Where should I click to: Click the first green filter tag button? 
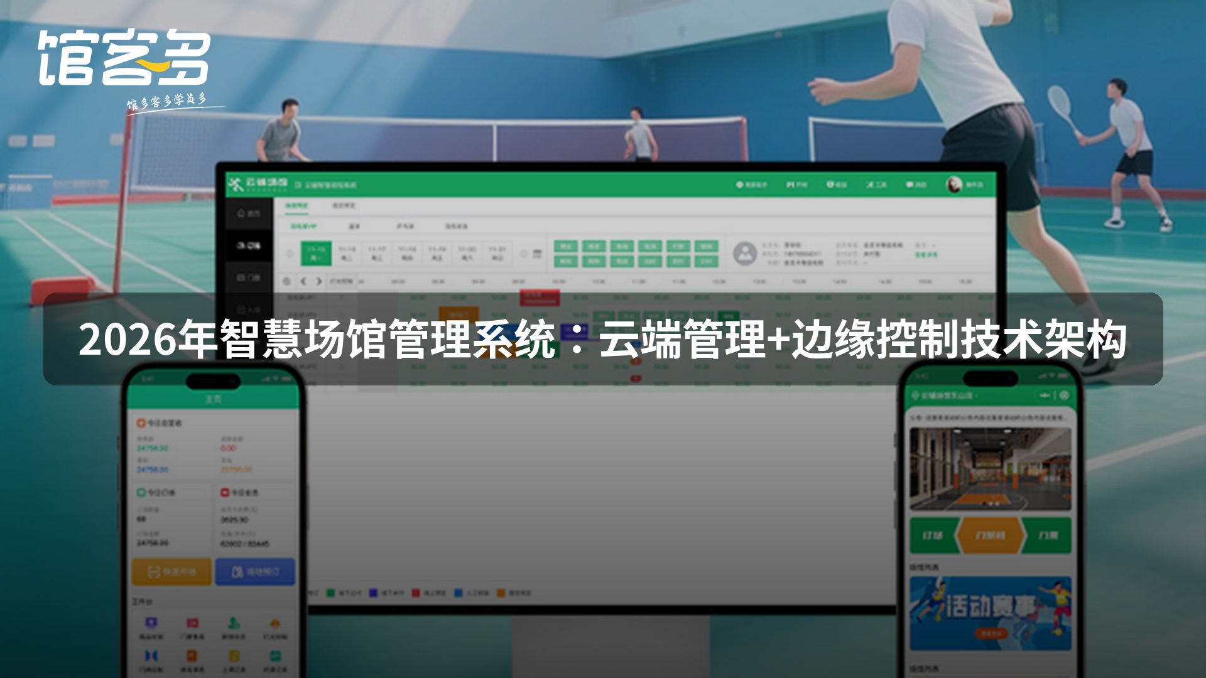[565, 246]
